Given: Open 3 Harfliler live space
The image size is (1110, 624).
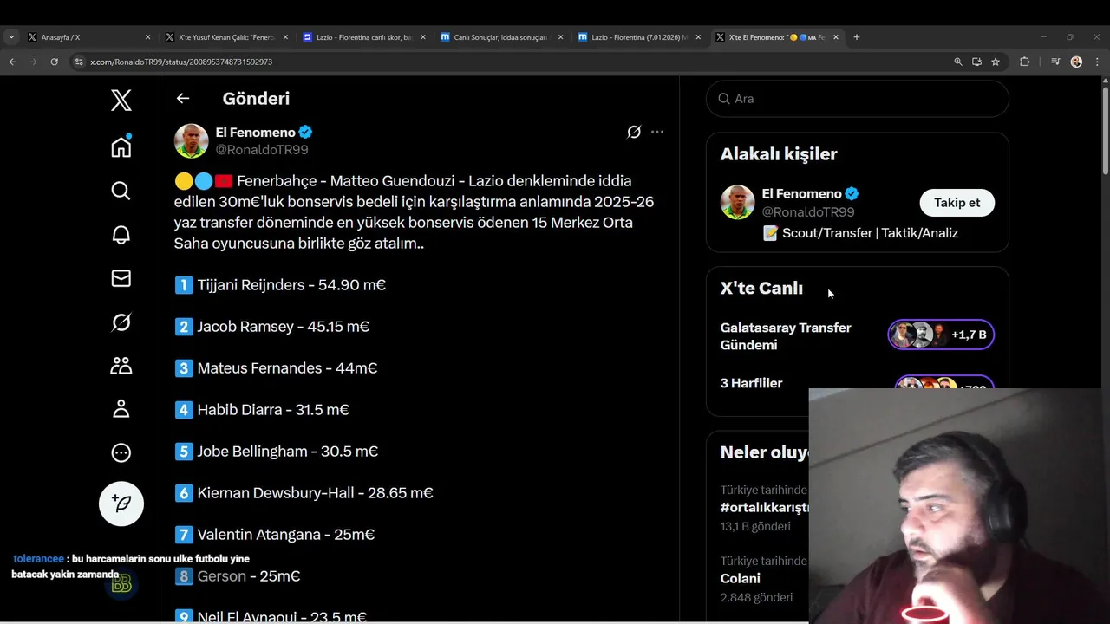Looking at the screenshot, I should (751, 383).
